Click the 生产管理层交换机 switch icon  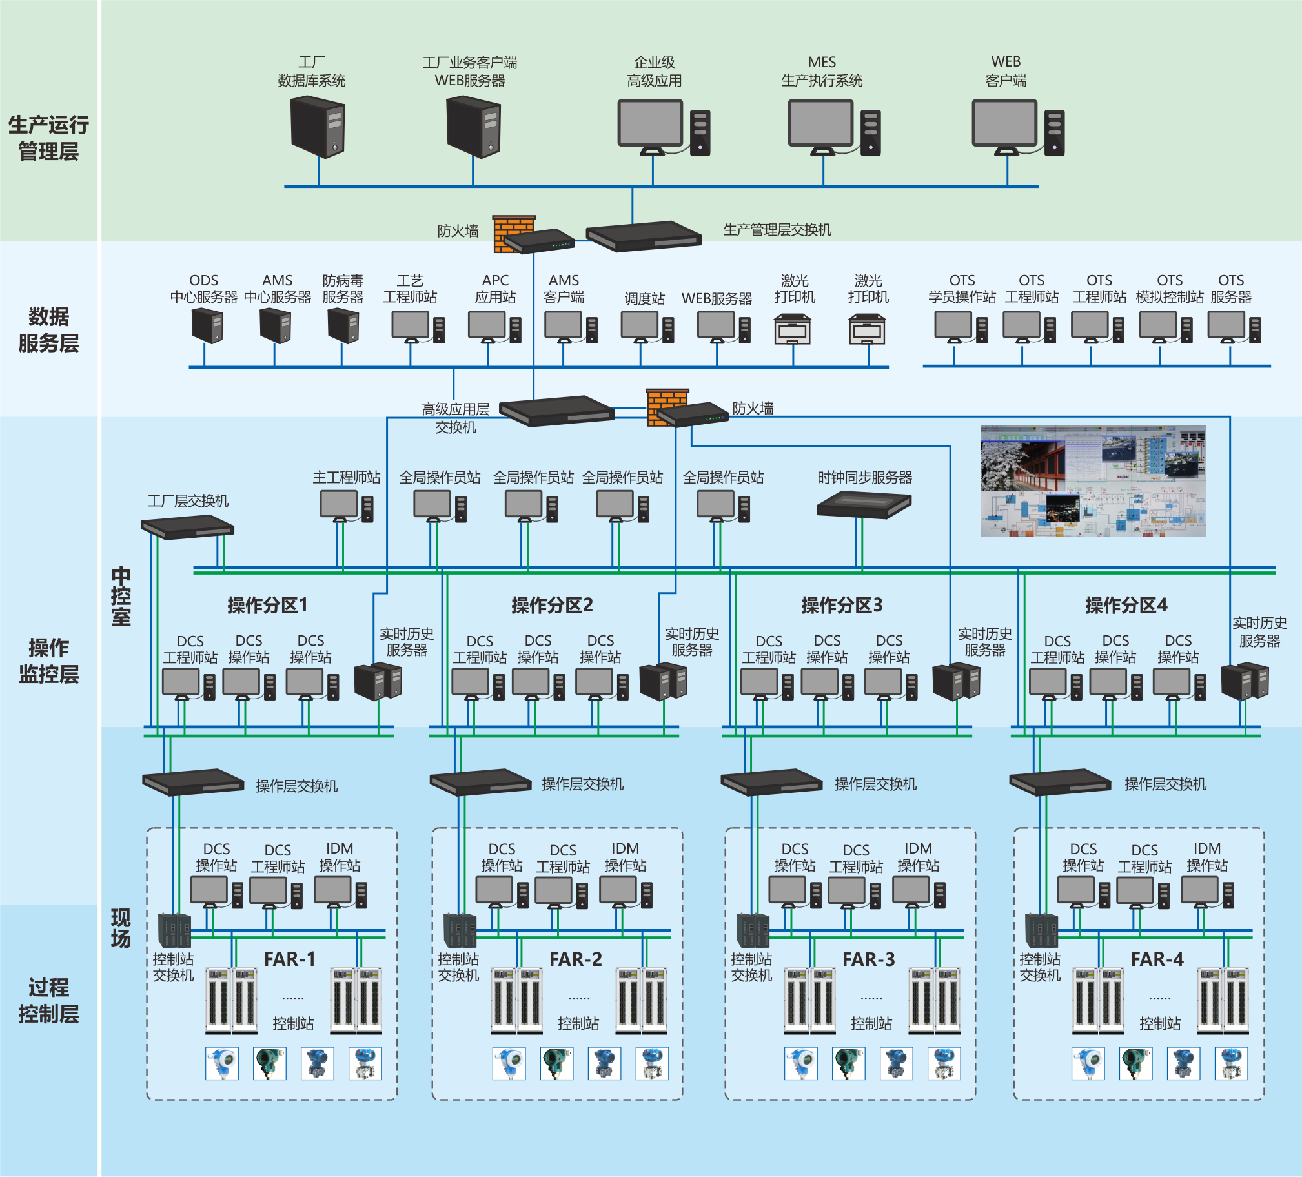coord(643,236)
